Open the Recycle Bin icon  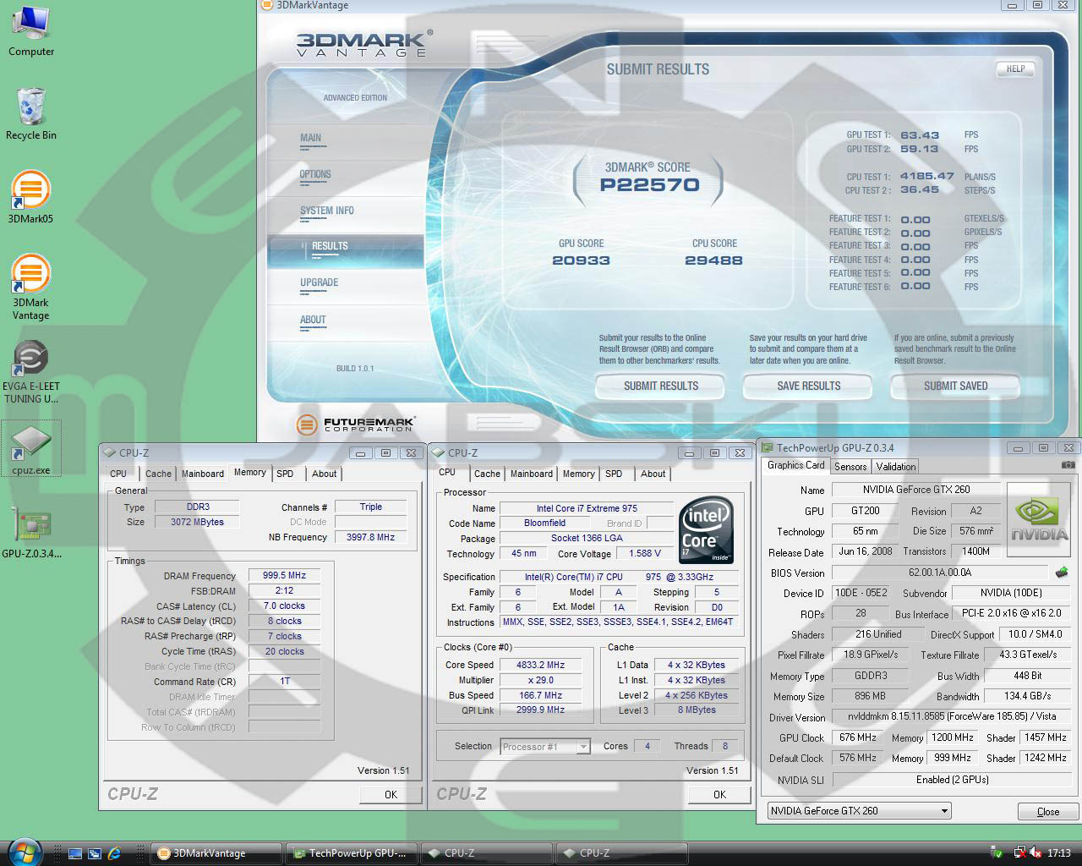coord(31,114)
